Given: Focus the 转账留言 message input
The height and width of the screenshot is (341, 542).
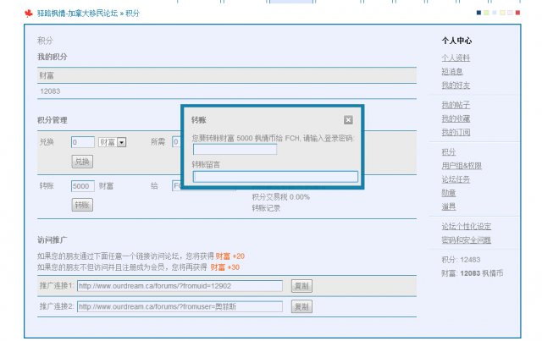Looking at the screenshot, I should click(275, 177).
